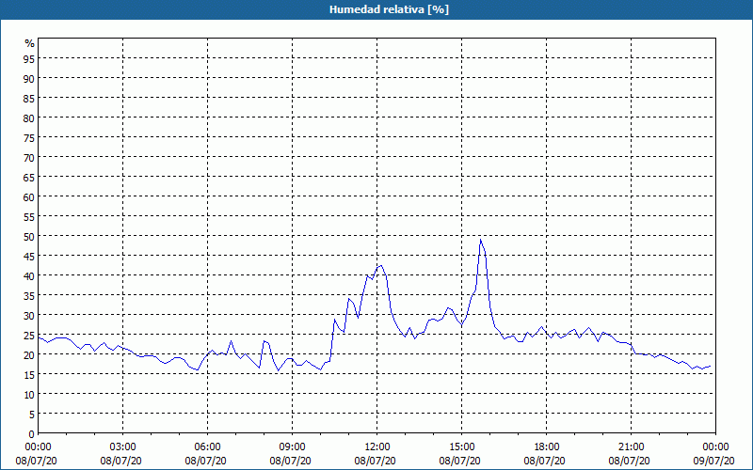This screenshot has width=753, height=470.
Task: Click the 09/07/20 date label
Action: click(x=714, y=461)
